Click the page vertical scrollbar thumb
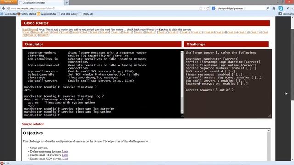Image resolution: width=294 pixels, height=165 pixels. (x=292, y=65)
